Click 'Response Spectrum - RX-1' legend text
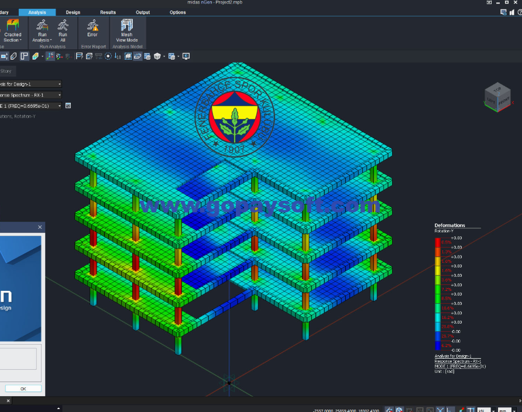This screenshot has width=522, height=412. point(458,362)
